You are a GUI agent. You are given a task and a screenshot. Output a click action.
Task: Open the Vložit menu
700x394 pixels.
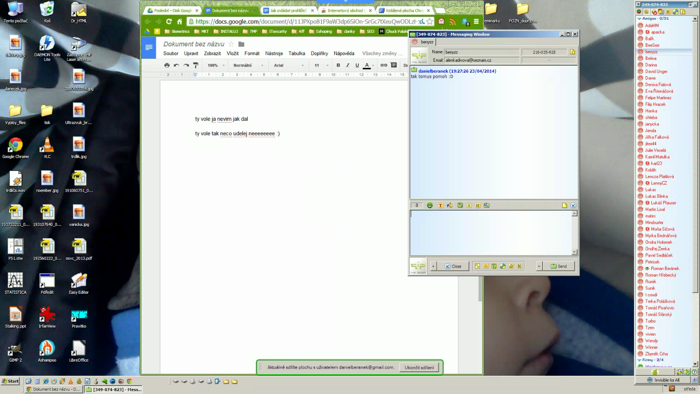[233, 53]
